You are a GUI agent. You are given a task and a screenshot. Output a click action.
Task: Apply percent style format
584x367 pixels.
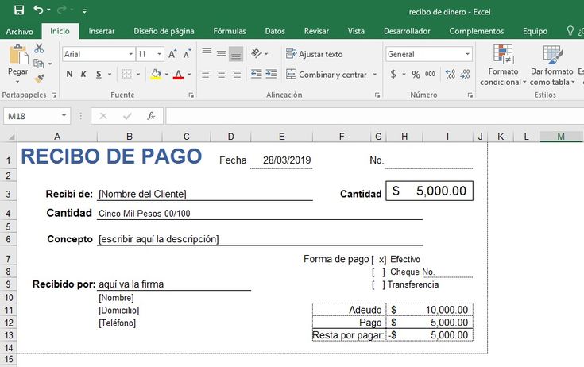(x=416, y=75)
